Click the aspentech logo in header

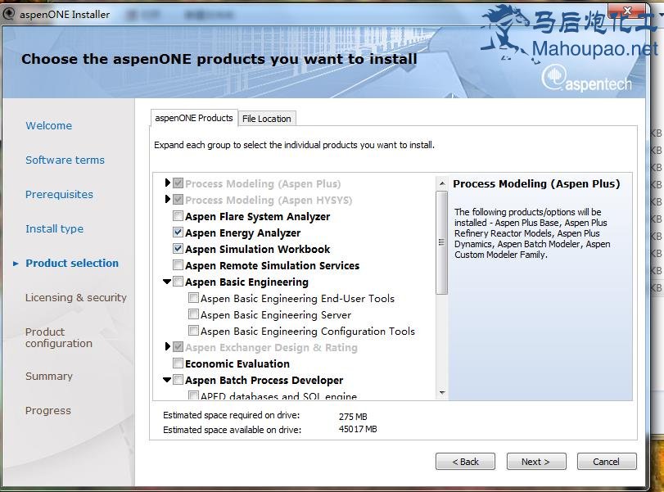586,79
